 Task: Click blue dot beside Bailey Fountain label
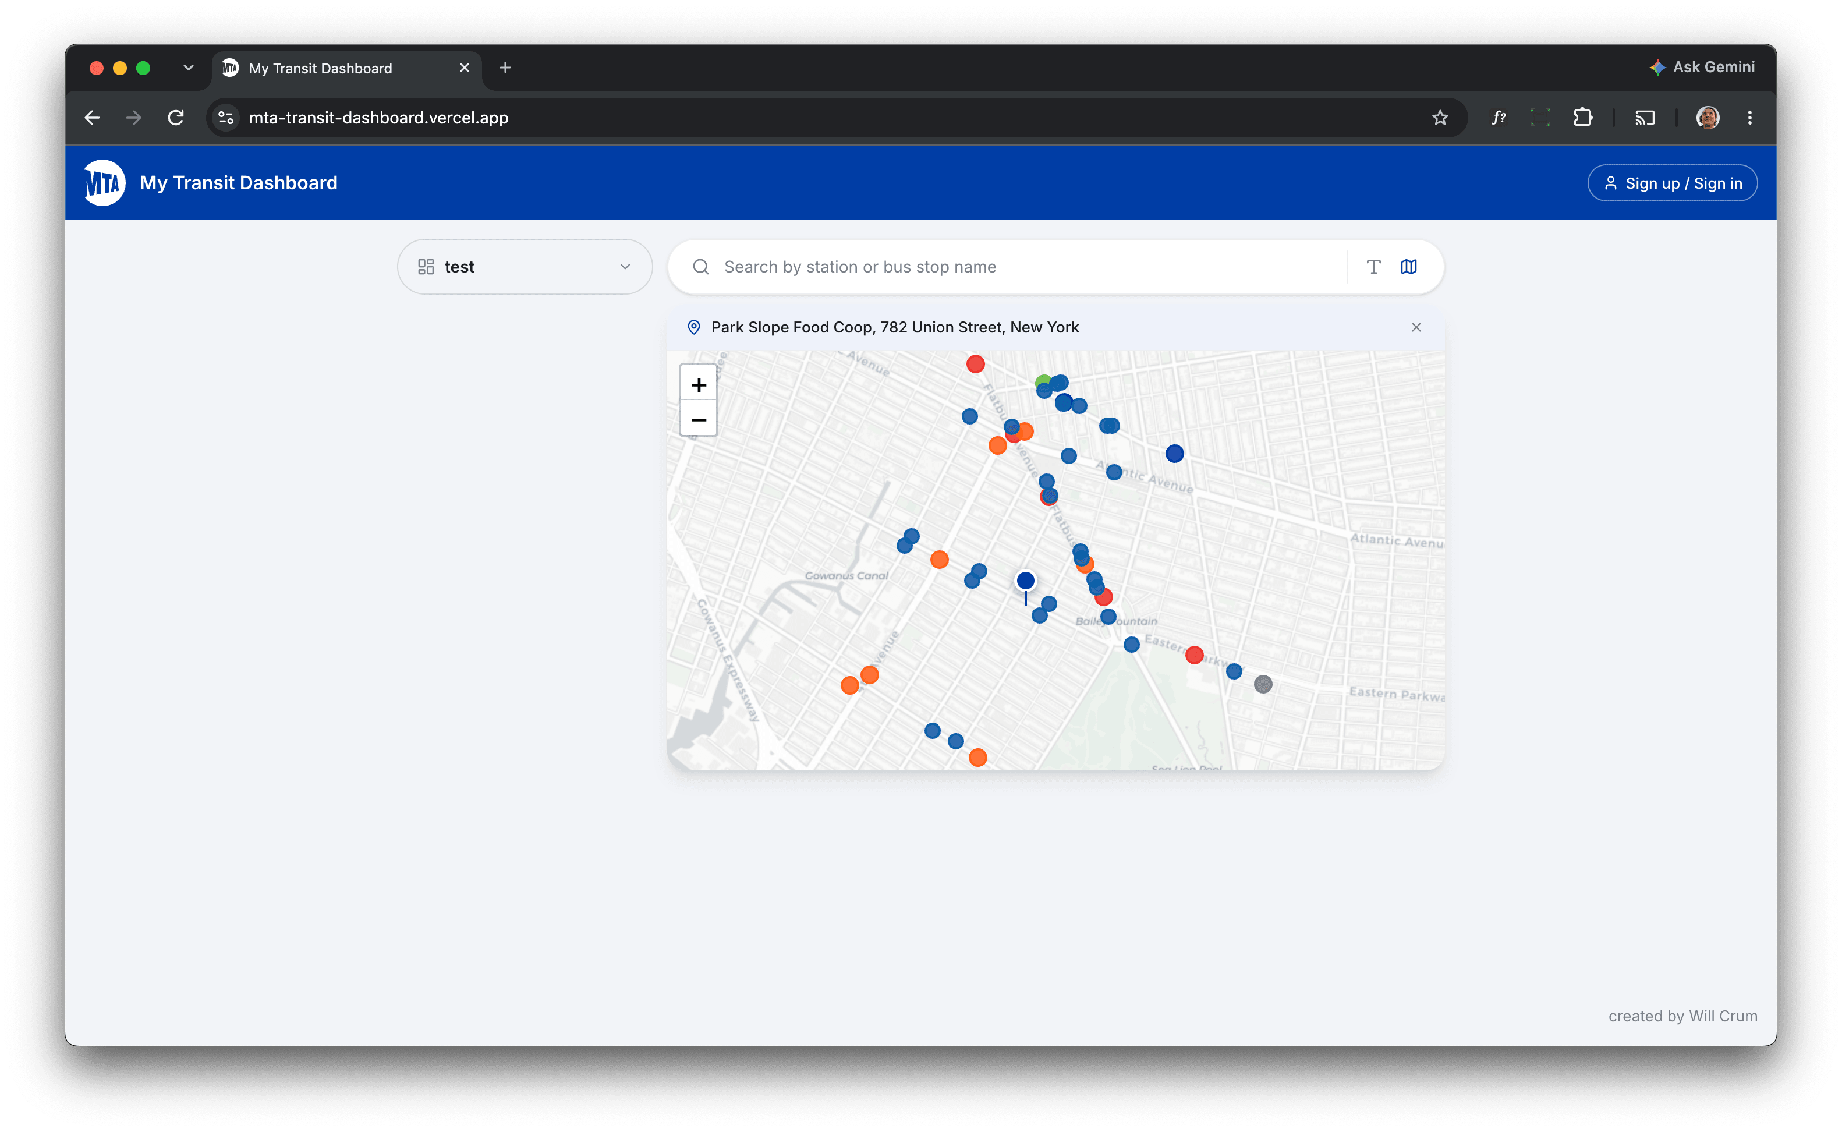click(1108, 618)
